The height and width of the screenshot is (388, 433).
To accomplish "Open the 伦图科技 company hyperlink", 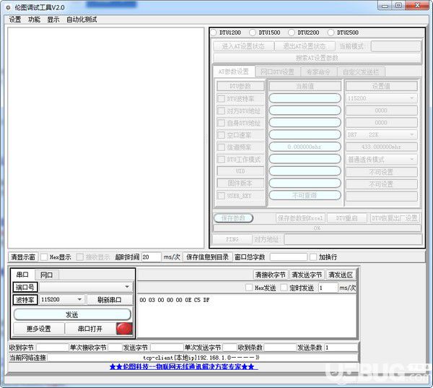I will (x=183, y=367).
